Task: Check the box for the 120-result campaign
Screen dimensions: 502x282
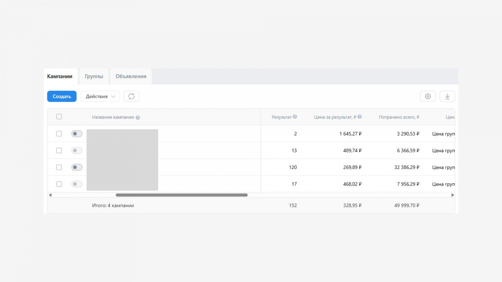Action: pos(59,167)
